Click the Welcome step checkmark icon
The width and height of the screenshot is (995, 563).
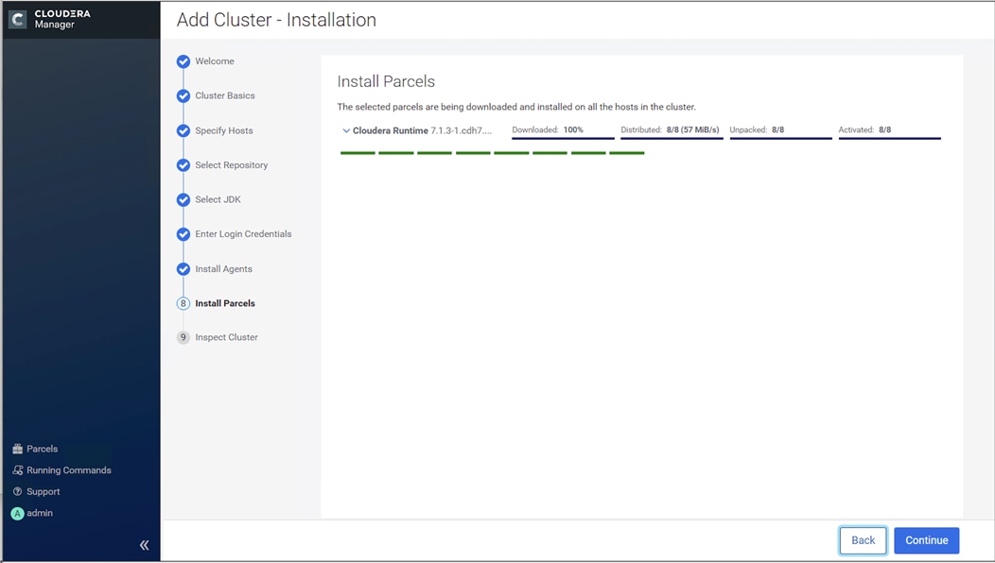click(183, 61)
